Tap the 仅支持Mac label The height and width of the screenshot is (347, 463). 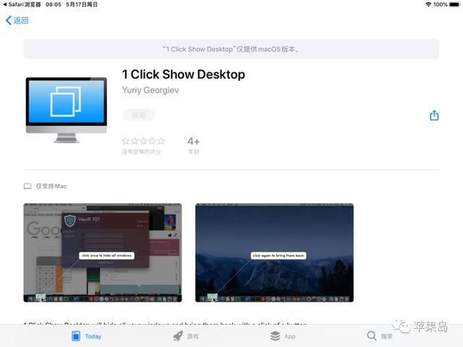[51, 187]
